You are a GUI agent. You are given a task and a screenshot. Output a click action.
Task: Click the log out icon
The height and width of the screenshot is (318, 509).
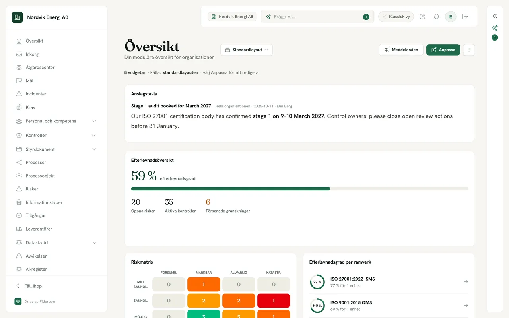click(x=465, y=17)
